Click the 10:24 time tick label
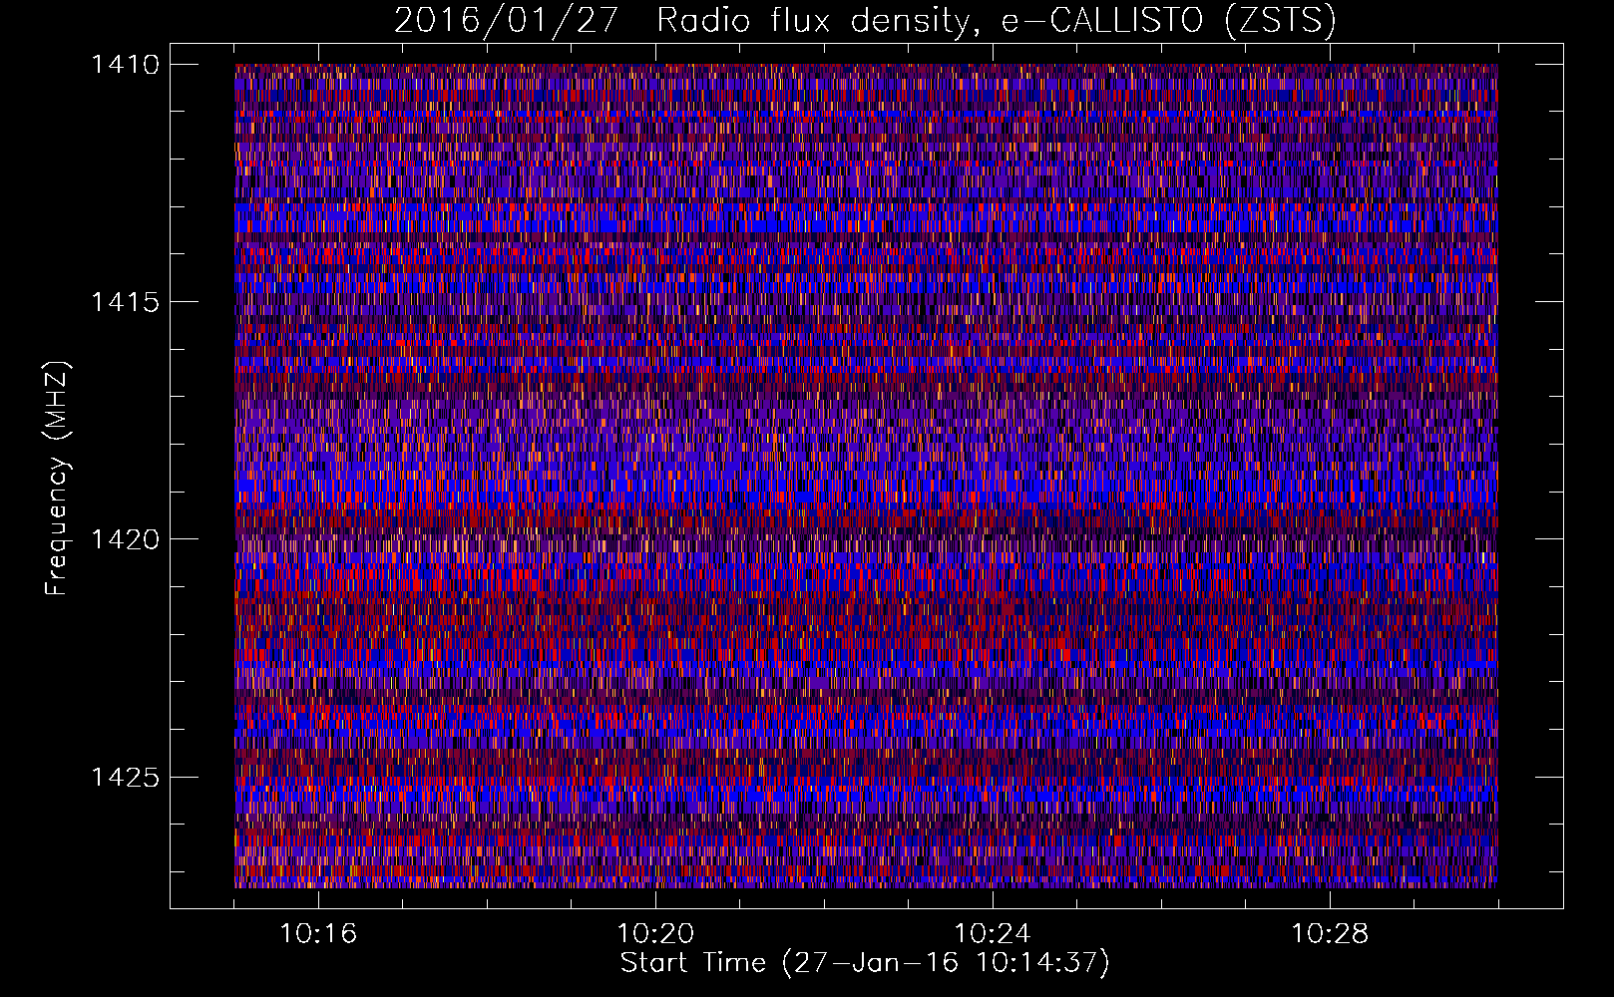The image size is (1614, 997). coord(993,934)
